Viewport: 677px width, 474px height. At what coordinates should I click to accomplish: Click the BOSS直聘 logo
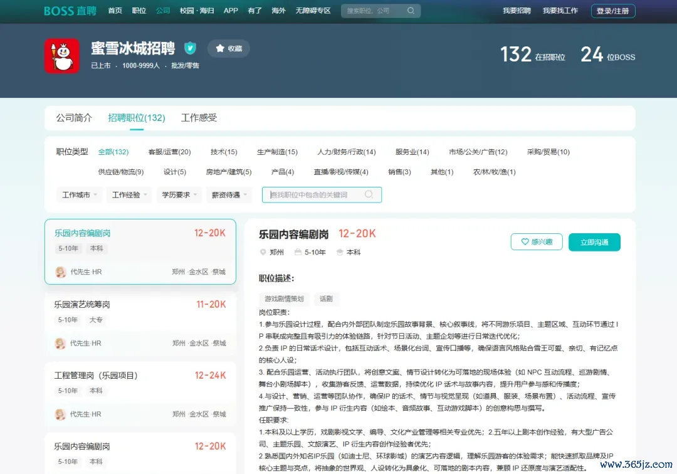pyautogui.click(x=70, y=11)
